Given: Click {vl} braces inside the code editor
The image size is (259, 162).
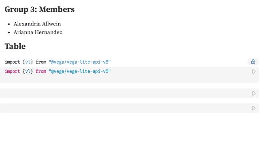Looking at the screenshot, I should (28, 71).
